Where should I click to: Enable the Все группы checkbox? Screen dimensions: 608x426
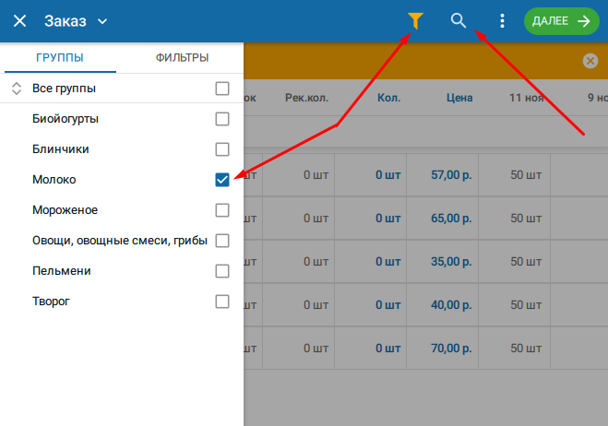click(221, 89)
